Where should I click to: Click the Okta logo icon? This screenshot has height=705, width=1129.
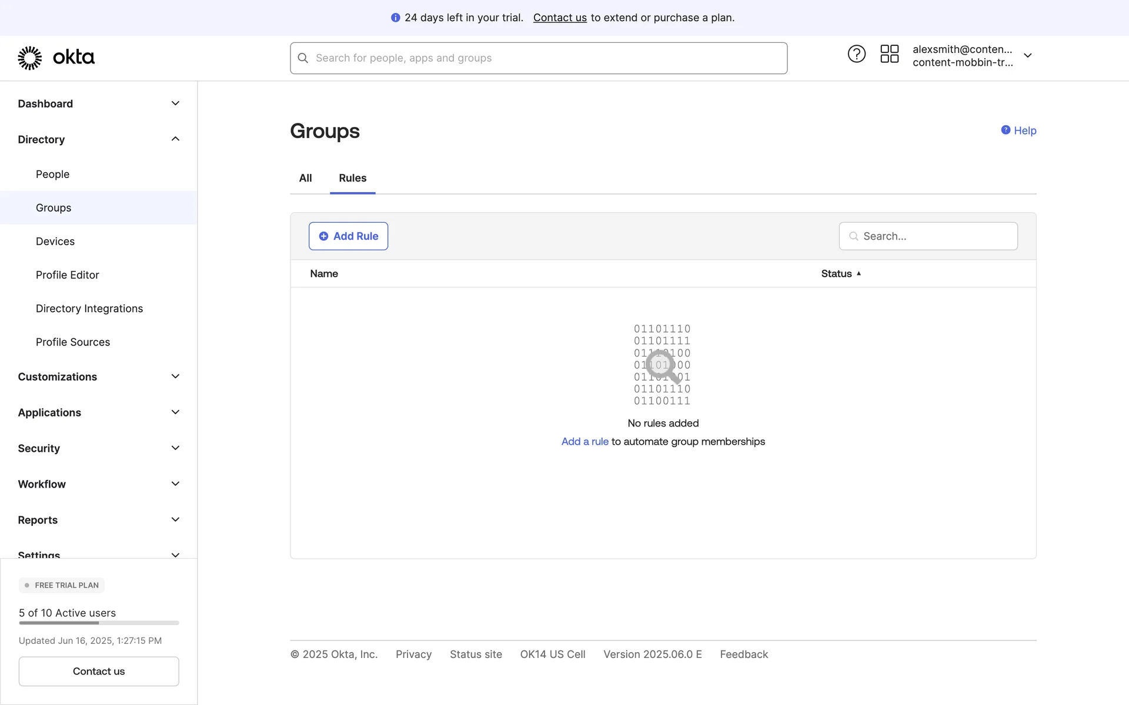pyautogui.click(x=30, y=58)
